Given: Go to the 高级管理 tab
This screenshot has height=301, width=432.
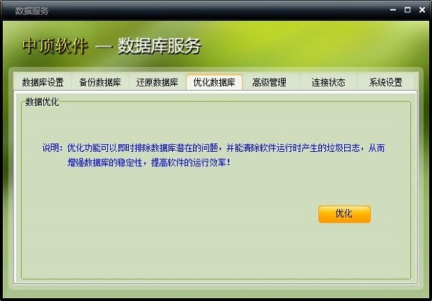Looking at the screenshot, I should pyautogui.click(x=269, y=82).
